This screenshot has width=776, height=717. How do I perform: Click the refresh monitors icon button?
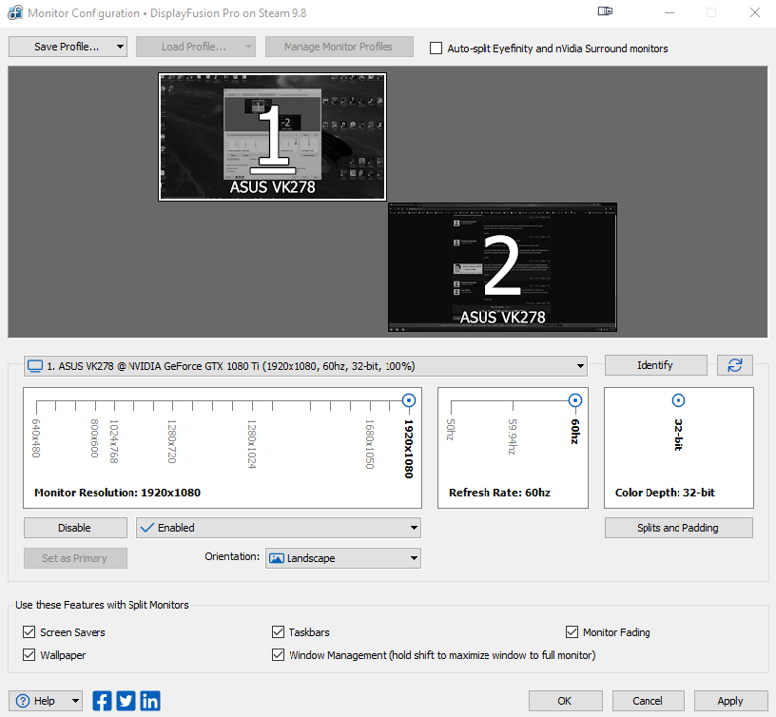732,365
